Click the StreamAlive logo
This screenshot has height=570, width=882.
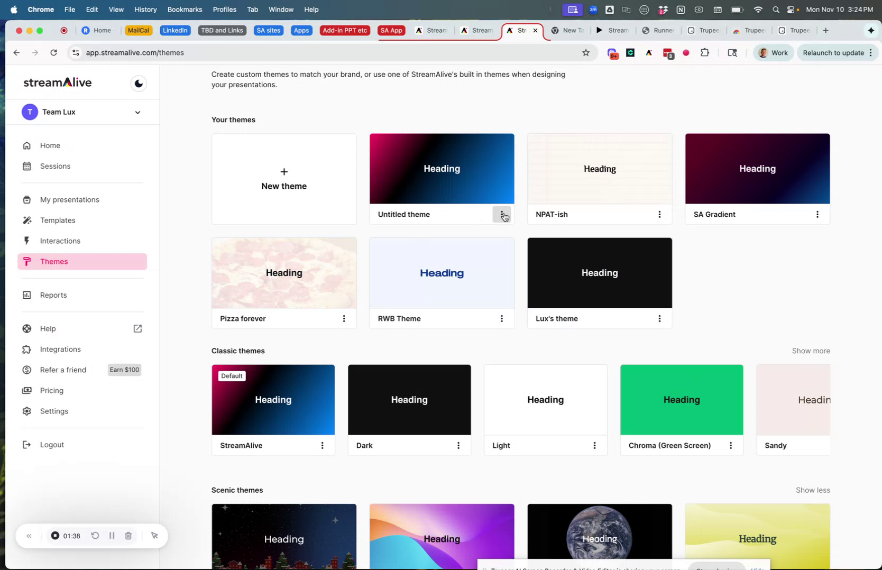(58, 82)
